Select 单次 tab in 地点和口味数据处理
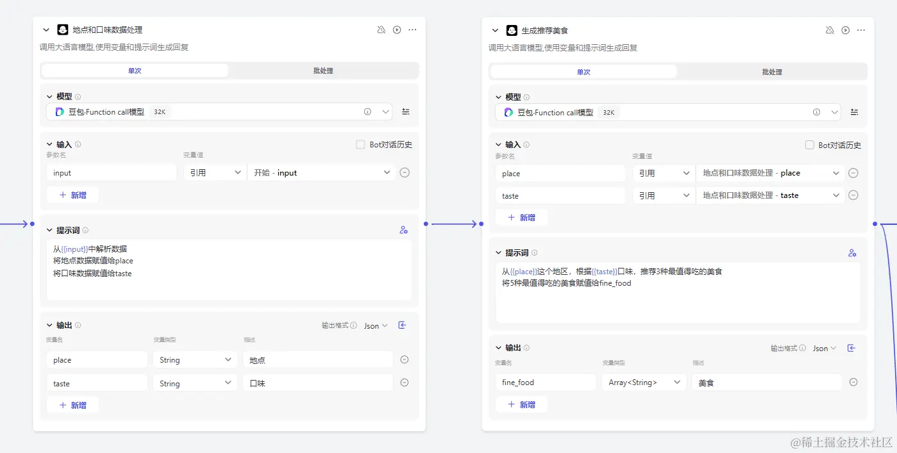Image resolution: width=897 pixels, height=453 pixels. pos(135,70)
